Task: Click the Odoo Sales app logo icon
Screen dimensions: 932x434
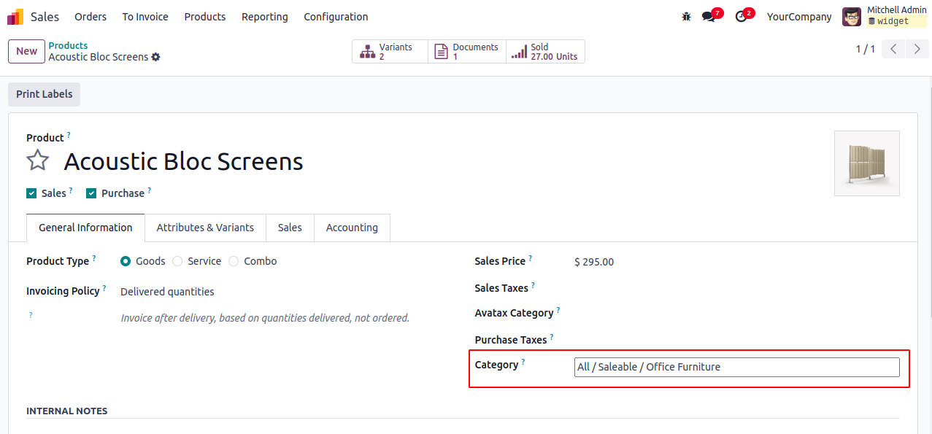Action: pyautogui.click(x=15, y=17)
